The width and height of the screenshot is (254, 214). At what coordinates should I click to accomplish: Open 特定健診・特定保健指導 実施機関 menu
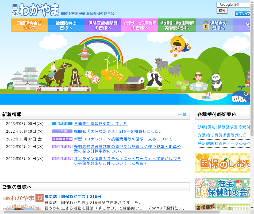(x=177, y=25)
